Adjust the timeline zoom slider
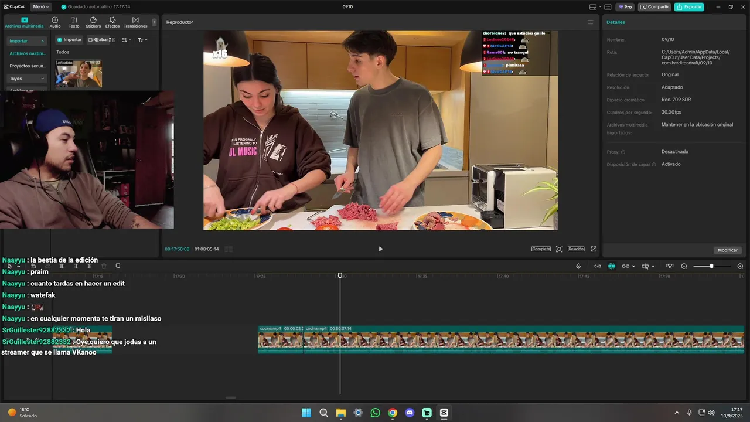 point(711,266)
